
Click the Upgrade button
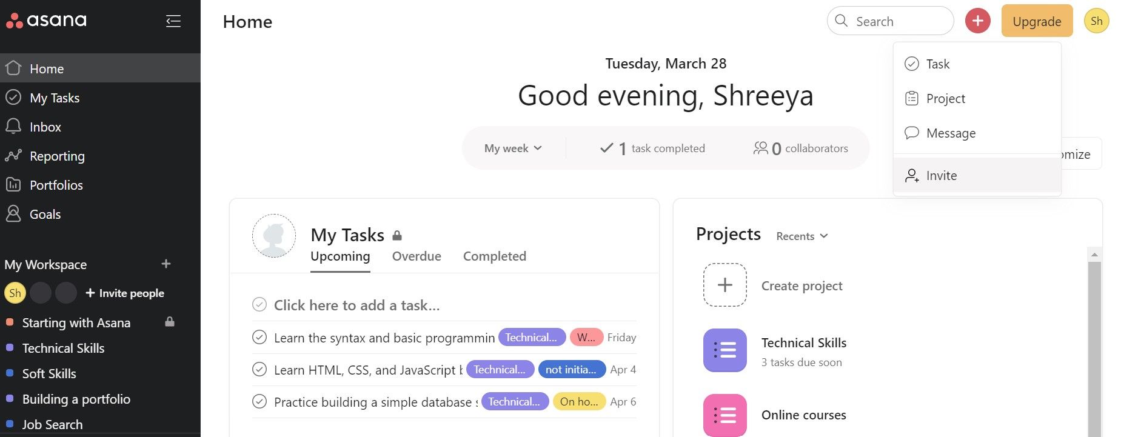[1037, 21]
